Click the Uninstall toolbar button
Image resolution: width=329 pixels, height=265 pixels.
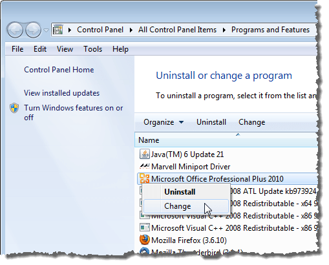[x=211, y=122]
